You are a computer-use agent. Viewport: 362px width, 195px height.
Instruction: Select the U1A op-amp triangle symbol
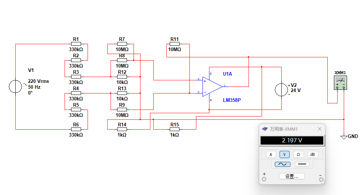tap(212, 87)
